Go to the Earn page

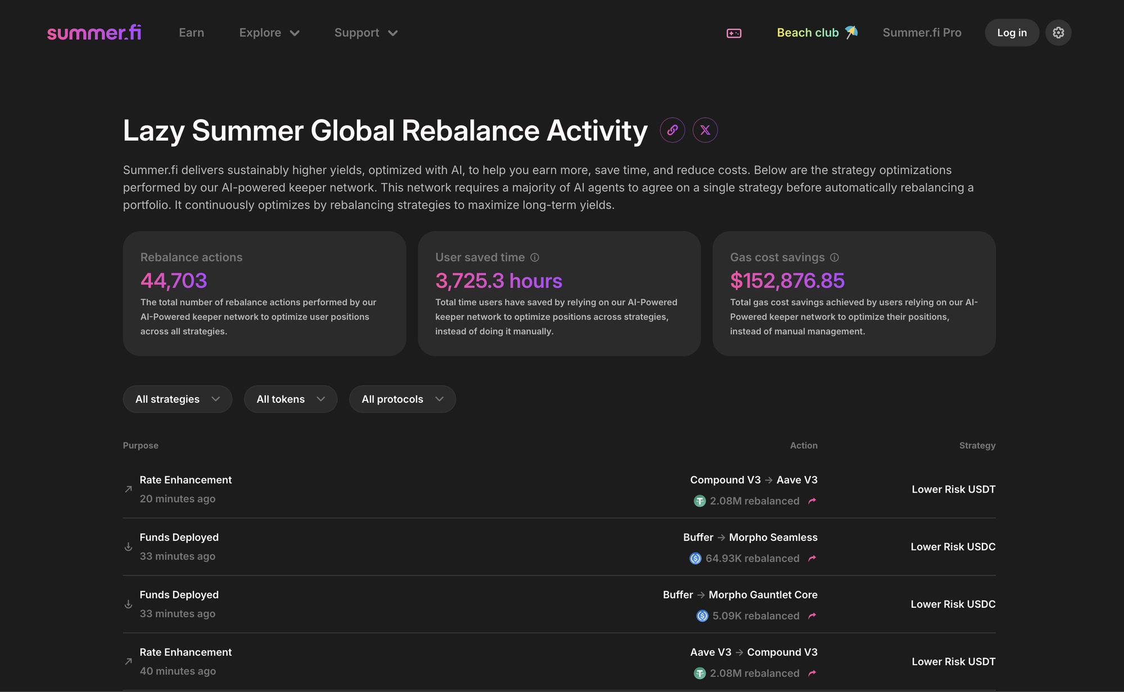[x=191, y=33]
